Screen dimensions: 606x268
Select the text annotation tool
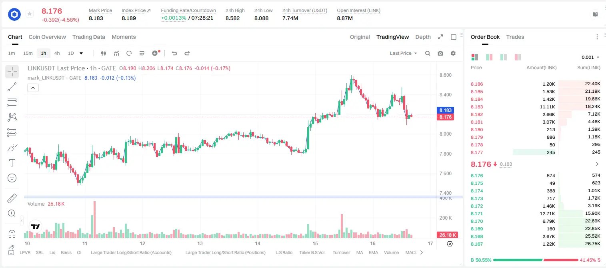click(12, 163)
